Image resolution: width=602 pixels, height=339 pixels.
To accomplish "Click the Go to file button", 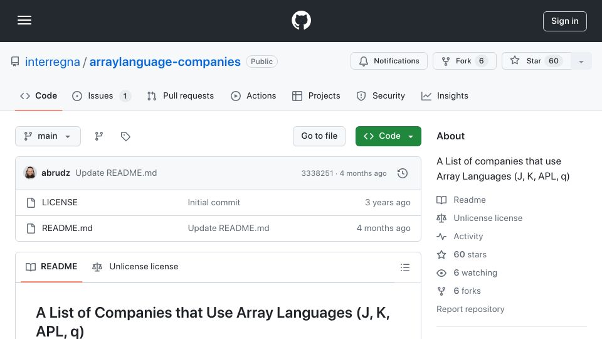I will (x=319, y=136).
